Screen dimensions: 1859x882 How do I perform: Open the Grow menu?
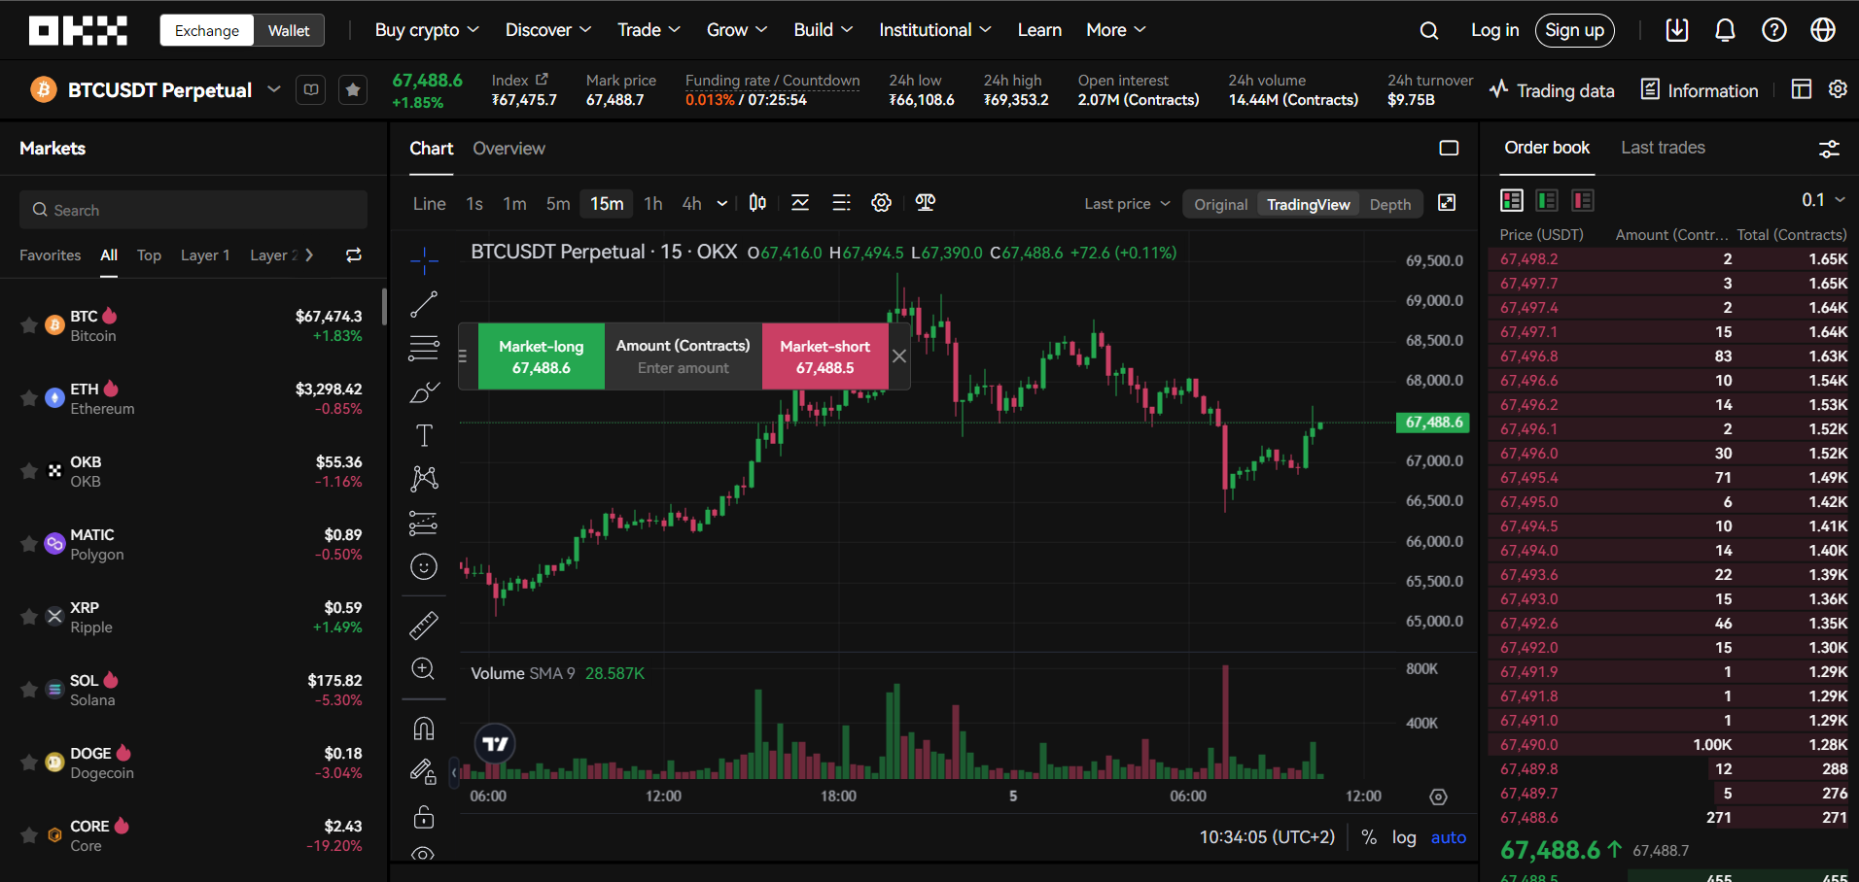[x=736, y=29]
